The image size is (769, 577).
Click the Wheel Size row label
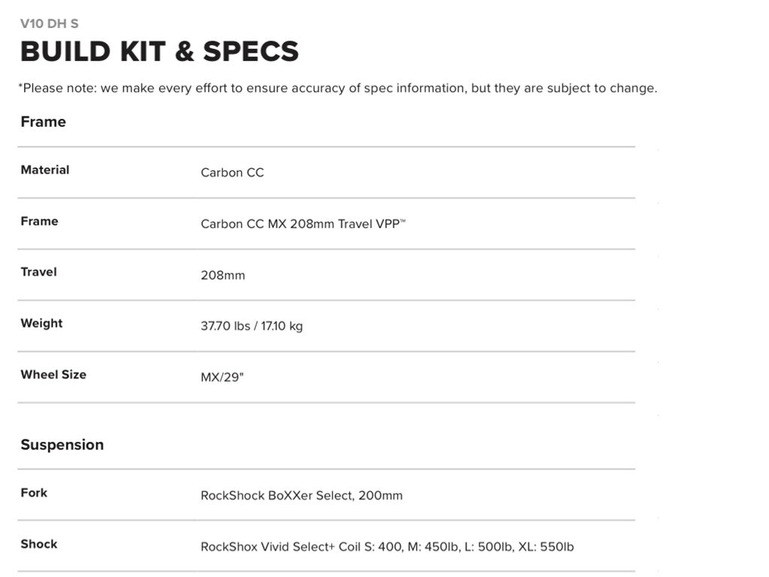click(x=53, y=374)
